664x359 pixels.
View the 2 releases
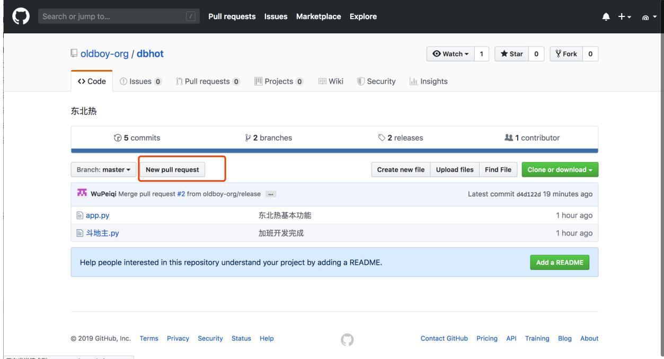[401, 138]
